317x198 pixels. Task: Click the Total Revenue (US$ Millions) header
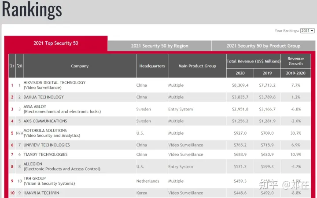click(x=253, y=61)
